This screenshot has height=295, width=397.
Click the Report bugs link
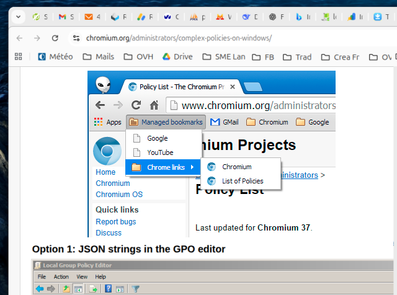(x=116, y=222)
